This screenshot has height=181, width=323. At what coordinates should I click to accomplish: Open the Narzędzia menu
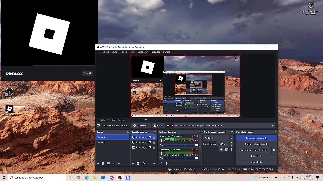point(155,52)
